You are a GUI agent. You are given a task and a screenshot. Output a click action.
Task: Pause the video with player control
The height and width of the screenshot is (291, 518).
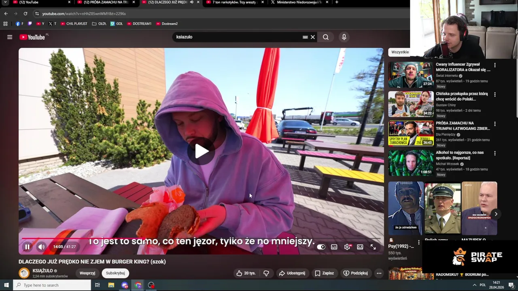click(27, 247)
